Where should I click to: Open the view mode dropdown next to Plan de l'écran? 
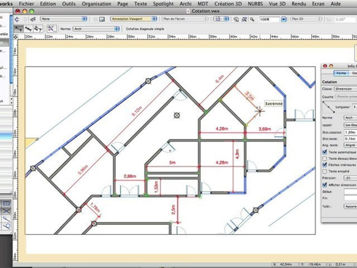point(221,19)
